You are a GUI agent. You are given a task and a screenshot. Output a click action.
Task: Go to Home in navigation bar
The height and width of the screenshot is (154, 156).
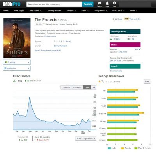[5, 10]
